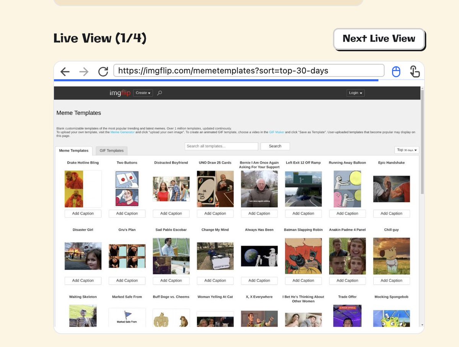Open the Running Away Balloon thumbnail
The height and width of the screenshot is (347, 459).
347,189
